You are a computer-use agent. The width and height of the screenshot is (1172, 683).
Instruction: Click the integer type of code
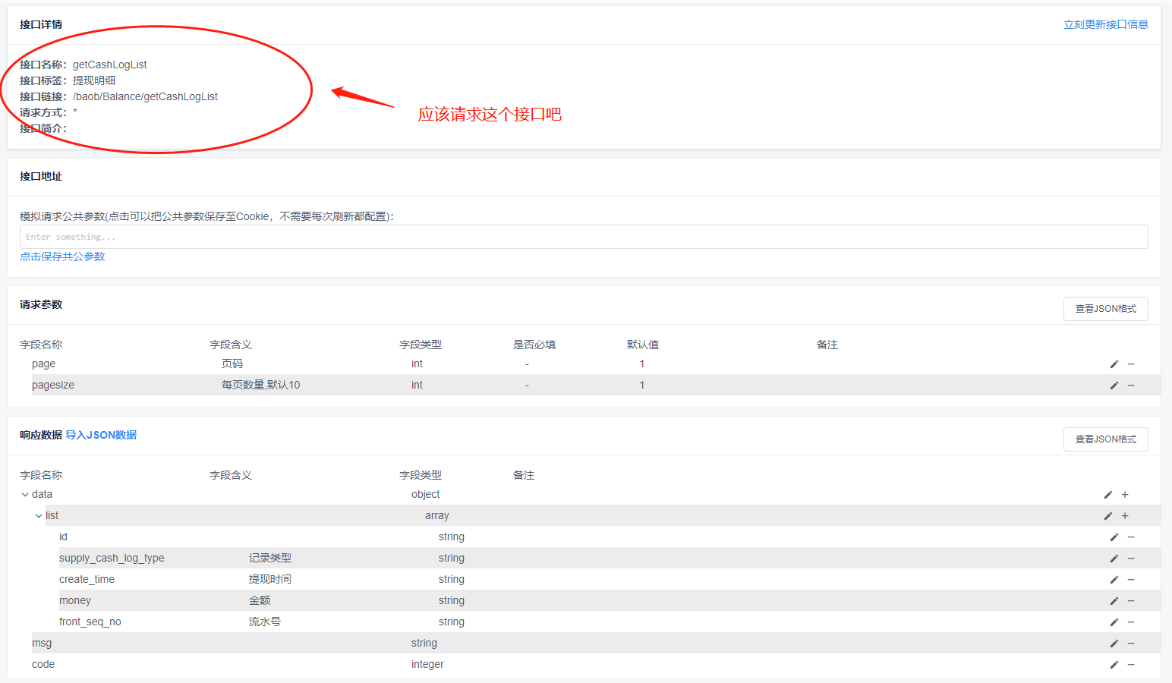[427, 664]
